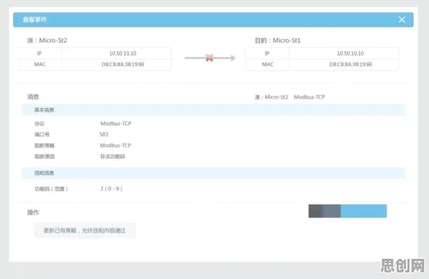The image size is (429, 279).
Task: Close the 查看事件 dialog with the X
Action: [x=402, y=19]
